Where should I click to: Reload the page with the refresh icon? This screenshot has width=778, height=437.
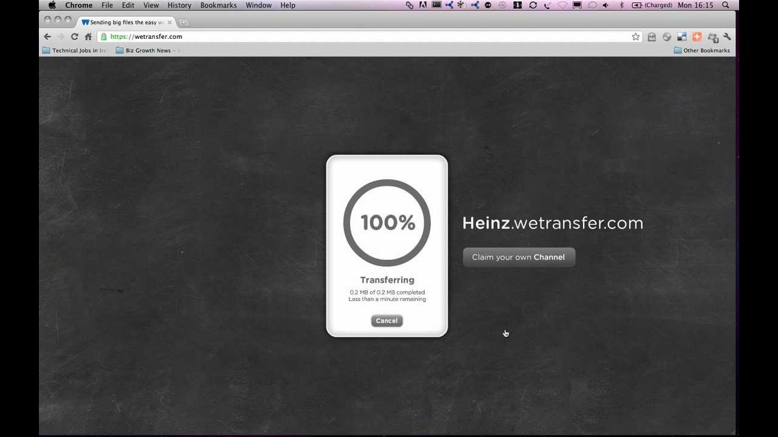[x=74, y=36]
